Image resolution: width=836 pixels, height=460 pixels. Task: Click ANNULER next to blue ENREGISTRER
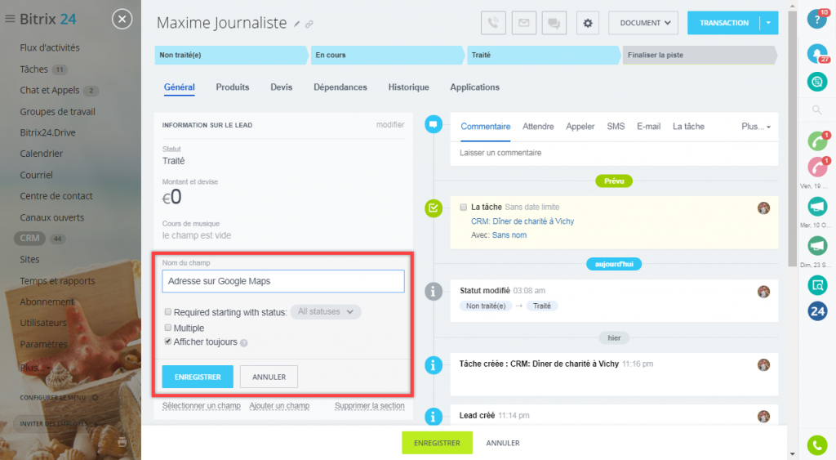tap(269, 377)
